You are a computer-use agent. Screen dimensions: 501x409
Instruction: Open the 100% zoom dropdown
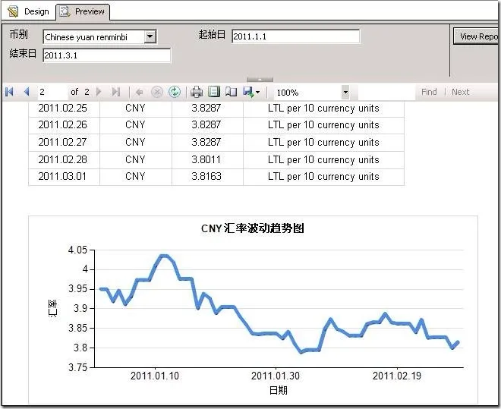point(345,93)
